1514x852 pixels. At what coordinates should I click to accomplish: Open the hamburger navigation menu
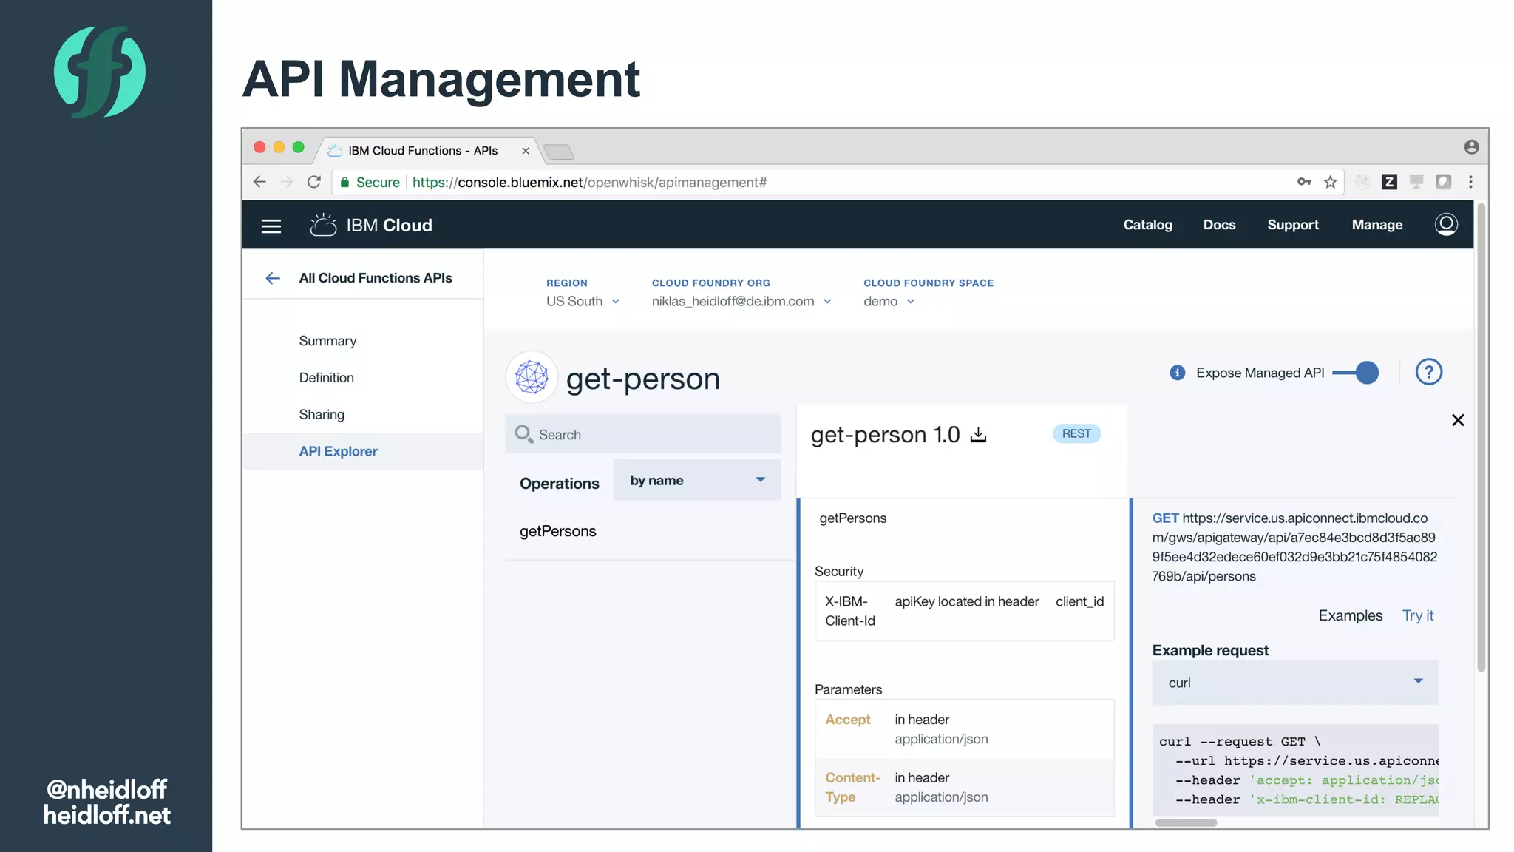coord(271,226)
